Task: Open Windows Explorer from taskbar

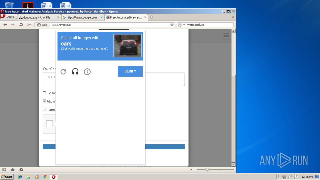Action: 28,177
